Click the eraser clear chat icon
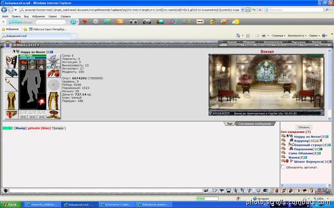The image size is (334, 208). [x=215, y=191]
